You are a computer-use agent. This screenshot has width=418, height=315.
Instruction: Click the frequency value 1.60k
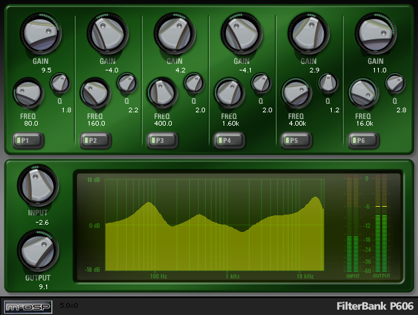tap(231, 124)
